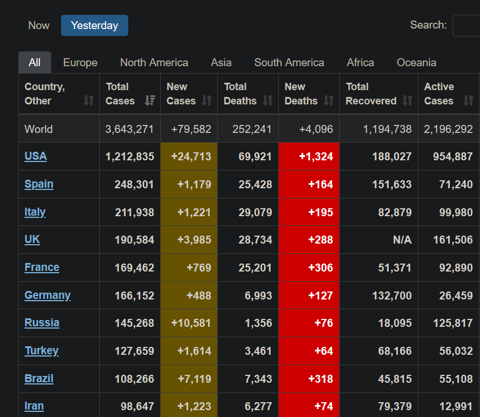Switch to the Yesterday view
Image resolution: width=480 pixels, height=417 pixels.
pyautogui.click(x=95, y=26)
